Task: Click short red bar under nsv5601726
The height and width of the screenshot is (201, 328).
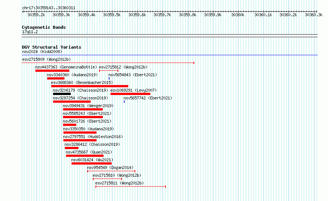Action: [x=70, y=125]
